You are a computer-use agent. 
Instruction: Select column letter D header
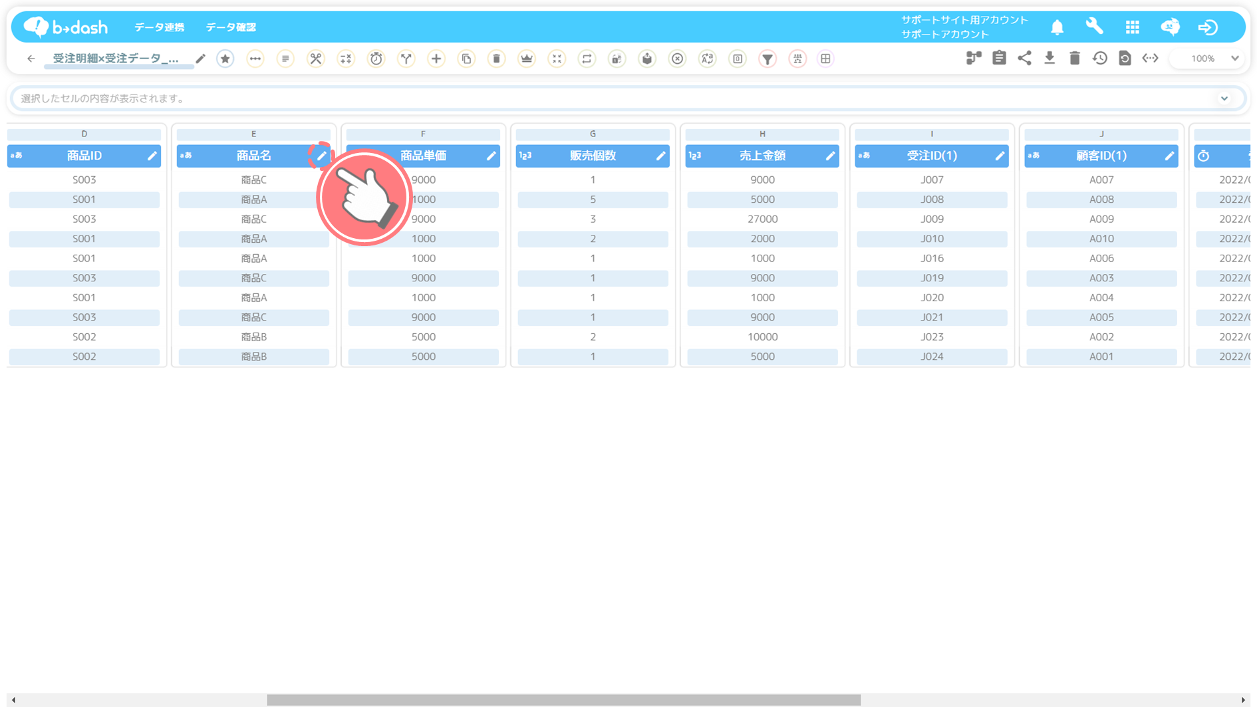click(x=84, y=134)
